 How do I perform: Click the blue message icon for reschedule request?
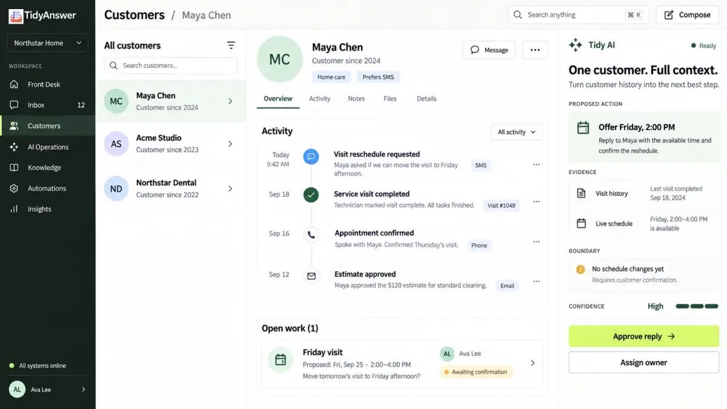[x=311, y=157]
